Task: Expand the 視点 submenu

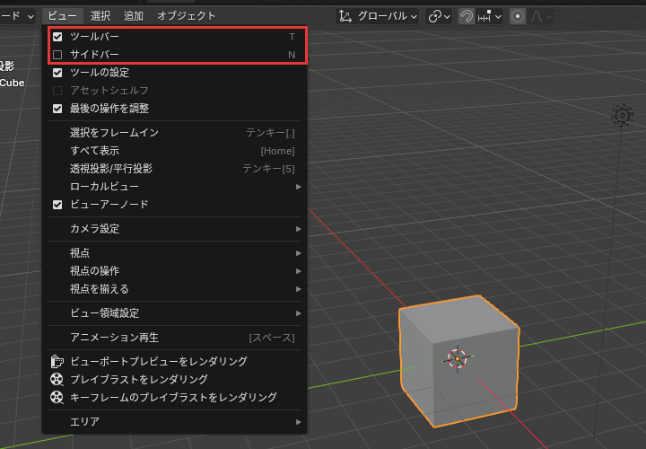Action: (175, 252)
